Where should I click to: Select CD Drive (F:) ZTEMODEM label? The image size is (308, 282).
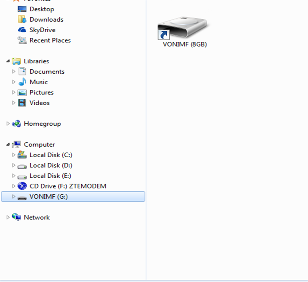(x=68, y=186)
